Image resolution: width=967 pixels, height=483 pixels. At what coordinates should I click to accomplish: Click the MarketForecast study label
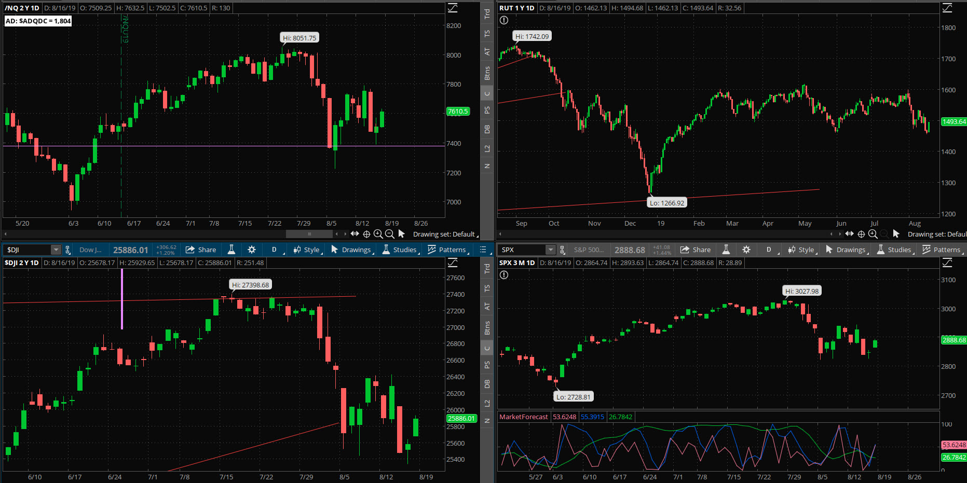tap(523, 417)
